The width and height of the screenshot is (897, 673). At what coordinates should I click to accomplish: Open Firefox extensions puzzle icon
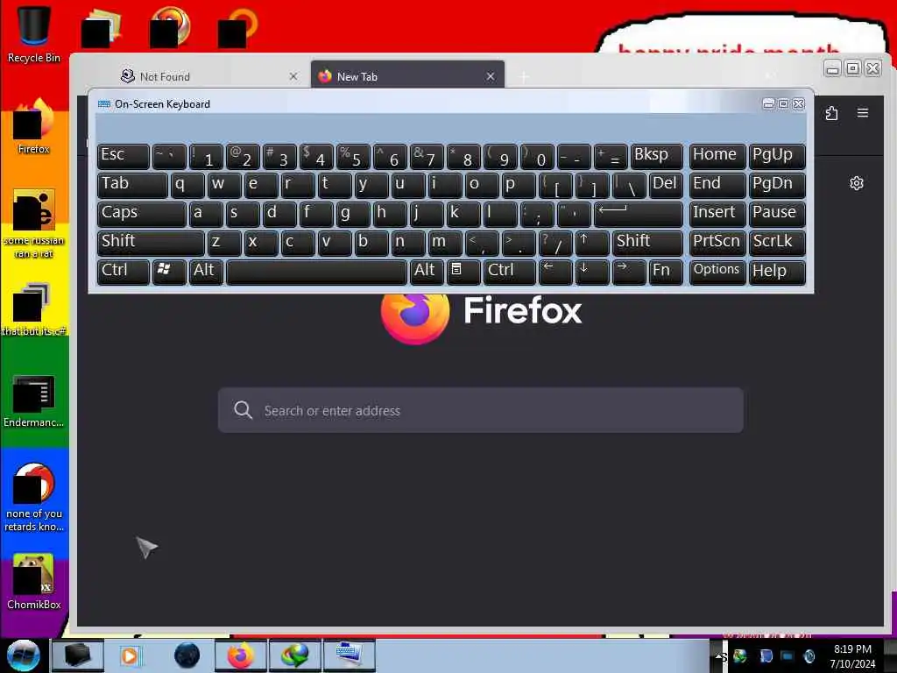[x=831, y=113]
